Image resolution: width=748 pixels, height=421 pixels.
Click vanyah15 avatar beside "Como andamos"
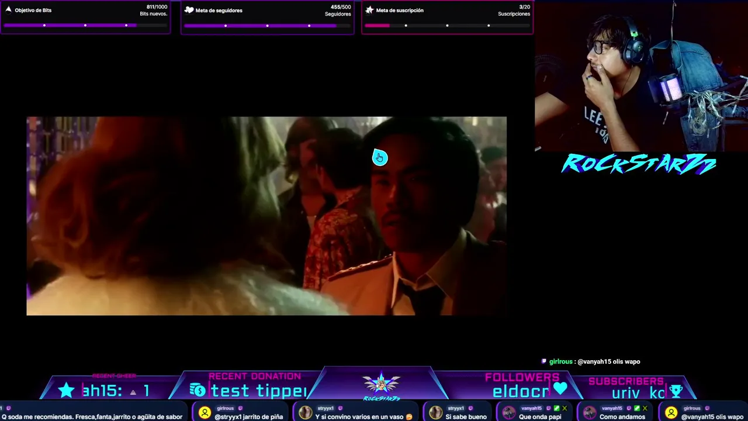590,413
